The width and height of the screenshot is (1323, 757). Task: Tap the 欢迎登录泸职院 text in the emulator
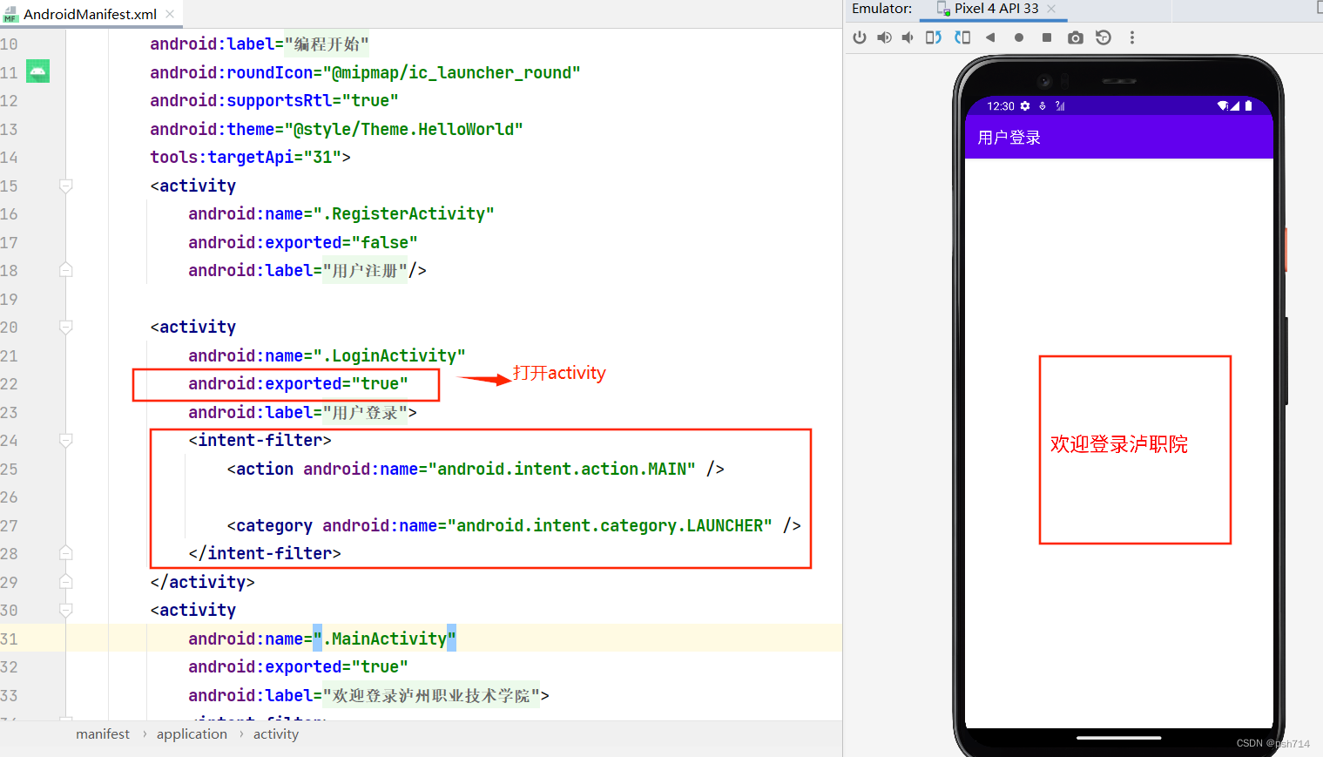click(x=1118, y=444)
